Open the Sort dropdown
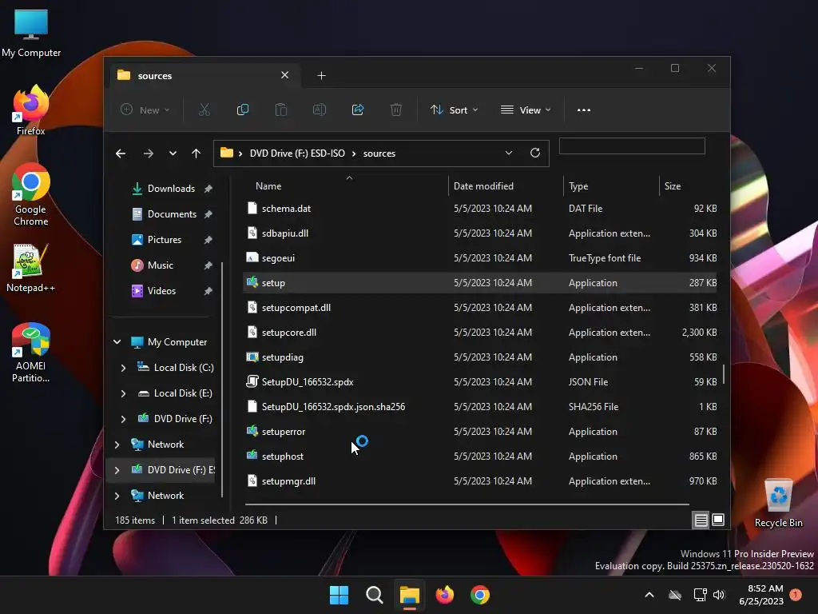This screenshot has width=818, height=614. tap(454, 110)
